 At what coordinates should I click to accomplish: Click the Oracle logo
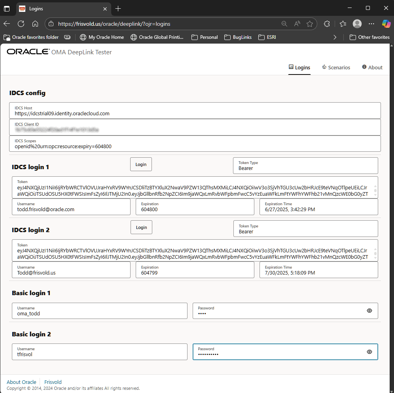[x=28, y=52]
